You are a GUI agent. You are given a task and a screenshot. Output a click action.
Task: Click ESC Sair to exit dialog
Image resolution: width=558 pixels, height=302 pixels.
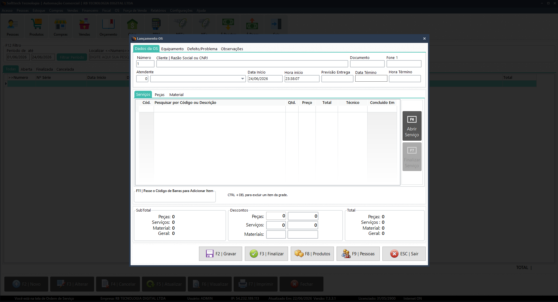tap(404, 254)
